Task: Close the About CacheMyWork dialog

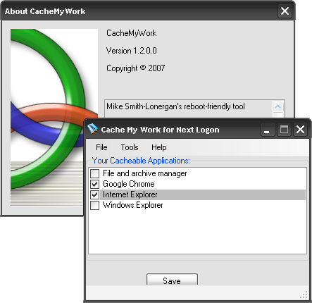Action: point(285,11)
